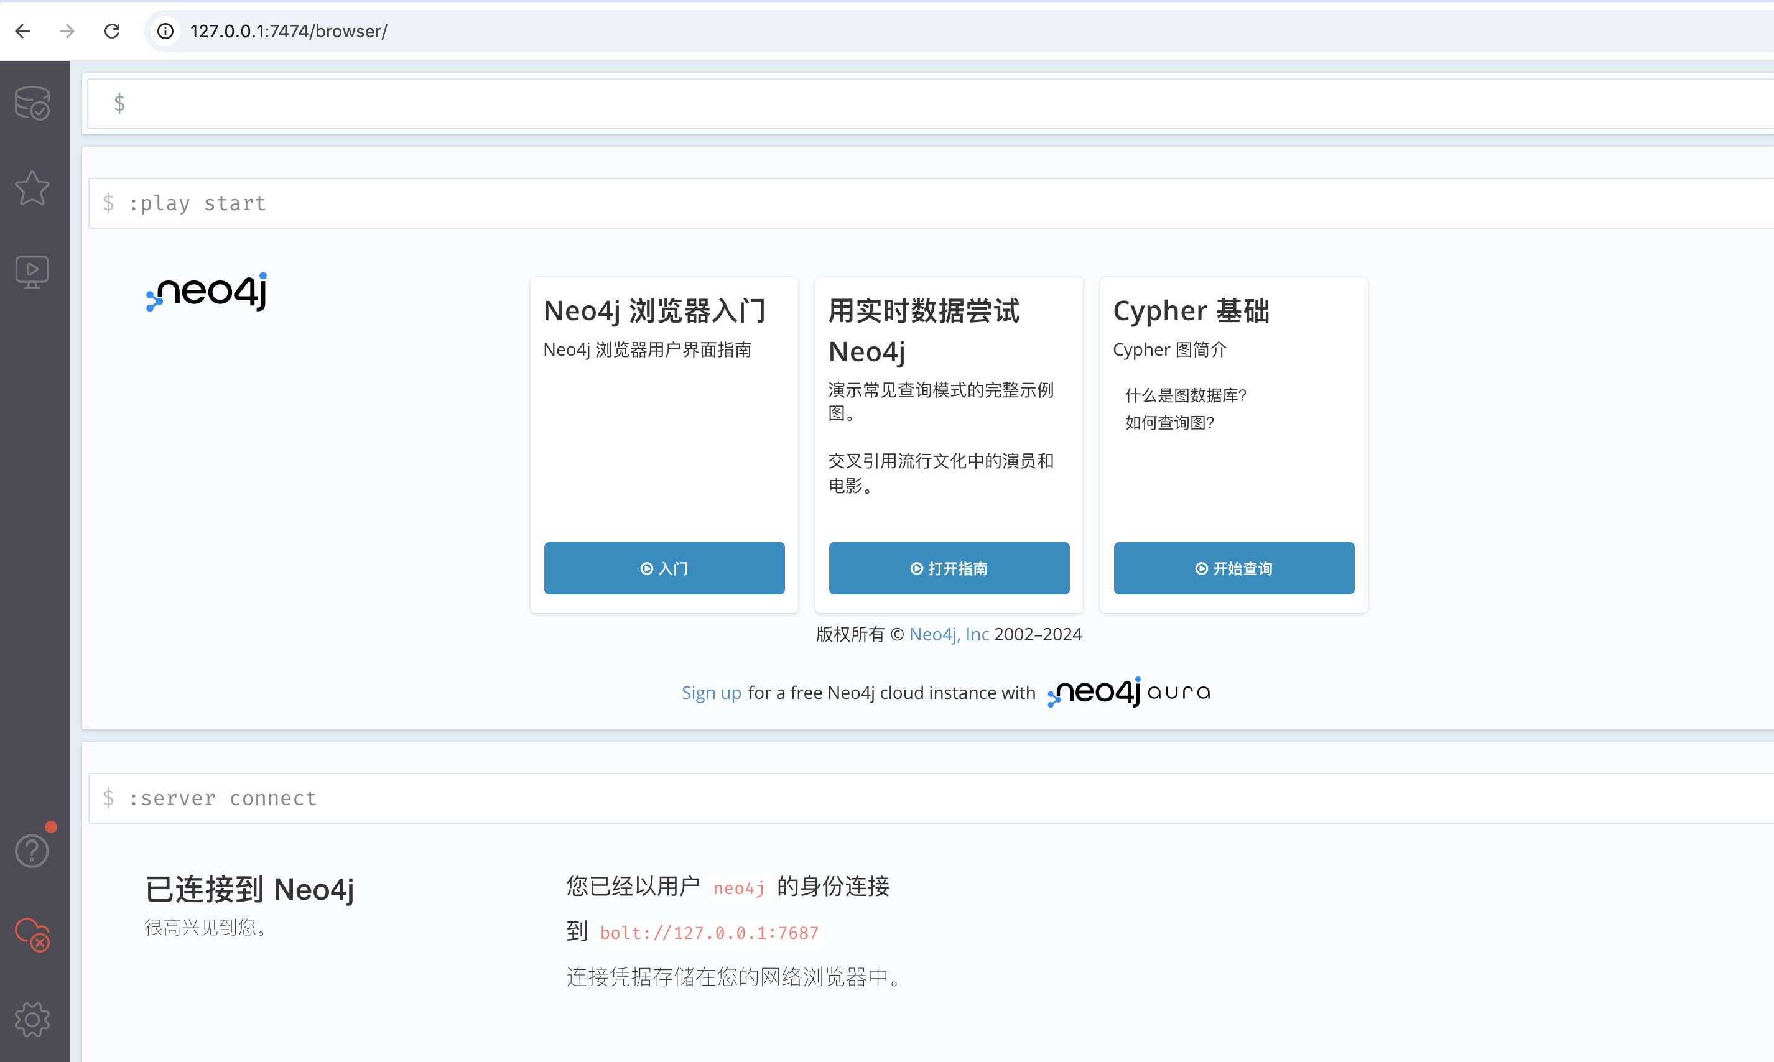Click the text '如何查询图?'
1774x1062 pixels.
tap(1169, 422)
